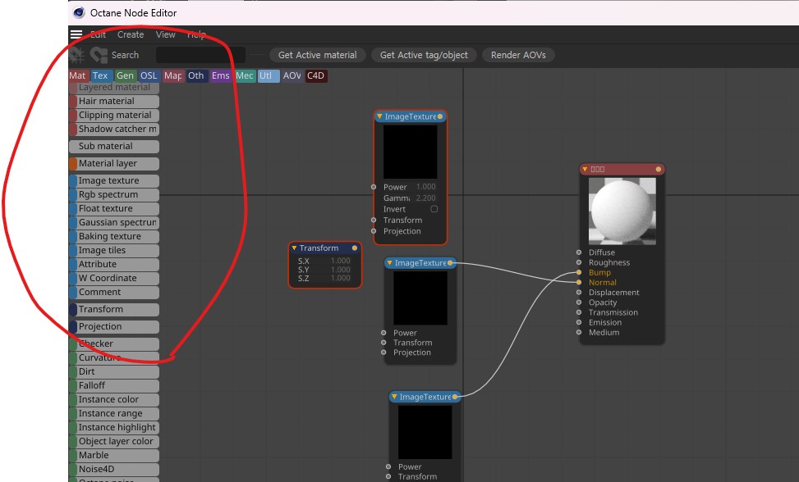This screenshot has height=482, width=799.
Task: Open the Edit menu
Action: click(x=98, y=34)
